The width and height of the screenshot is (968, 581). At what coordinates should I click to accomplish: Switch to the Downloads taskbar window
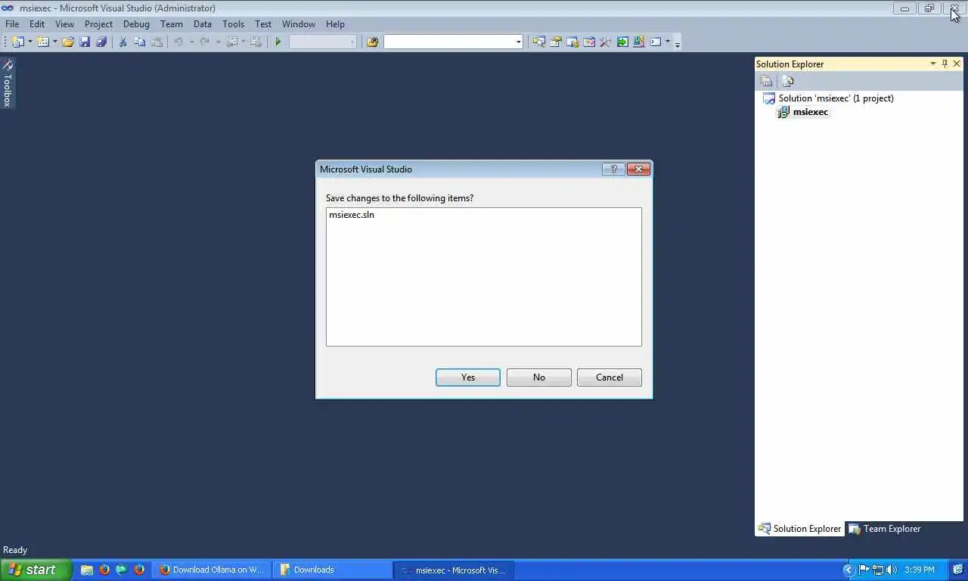click(333, 570)
